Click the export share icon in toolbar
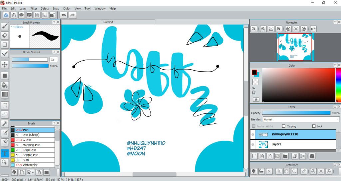 pyautogui.click(x=14, y=15)
